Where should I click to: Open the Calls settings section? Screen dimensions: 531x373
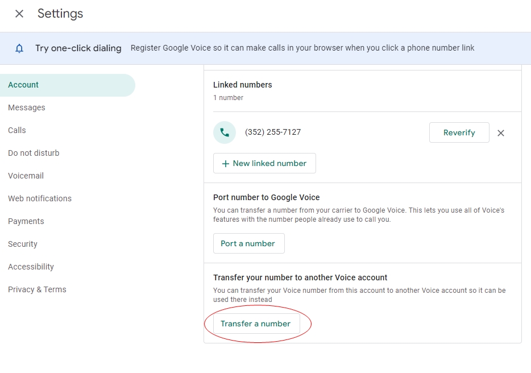(x=16, y=130)
